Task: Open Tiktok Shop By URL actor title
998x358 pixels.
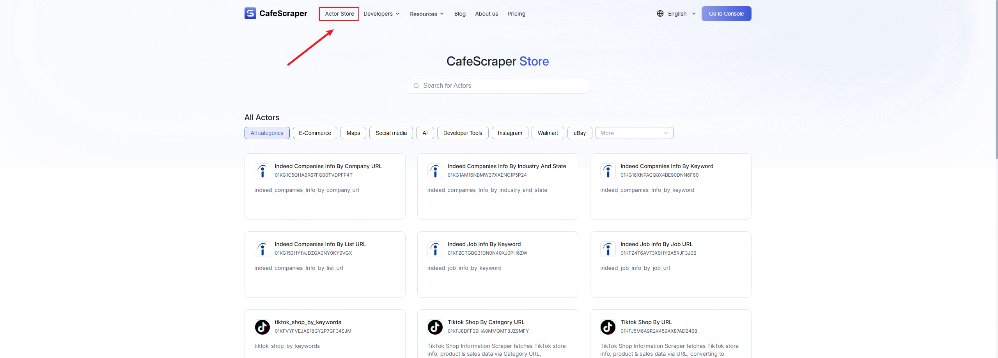Action: coord(646,322)
